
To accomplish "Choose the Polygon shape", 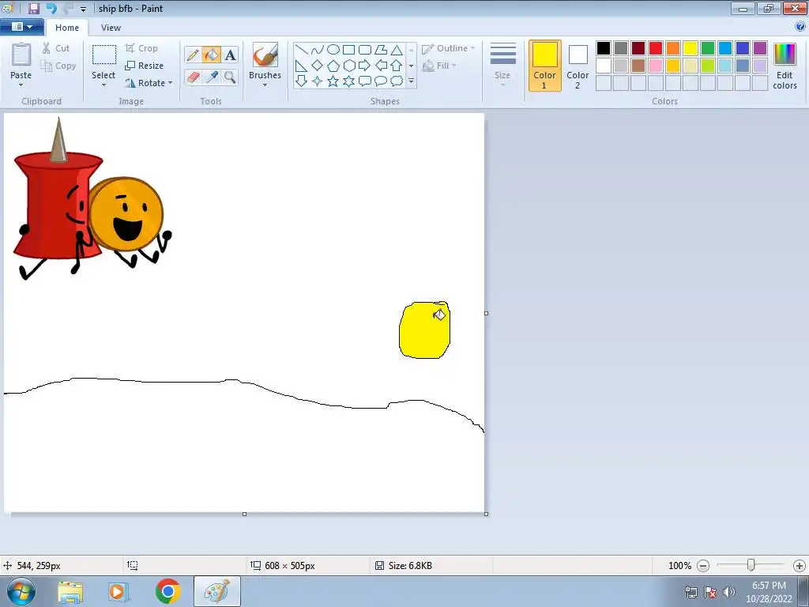I will (381, 50).
